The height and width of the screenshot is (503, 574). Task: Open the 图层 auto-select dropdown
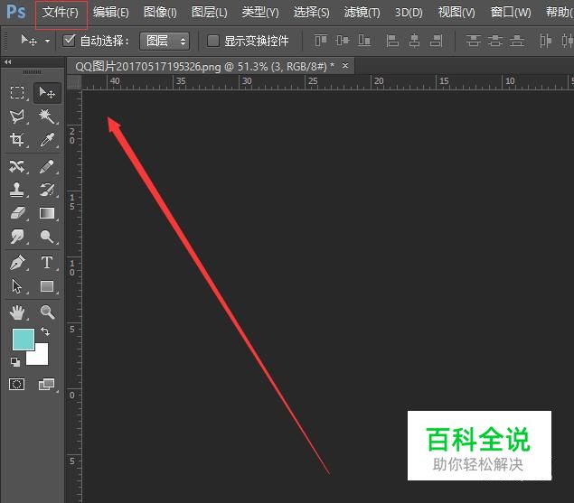tap(165, 41)
